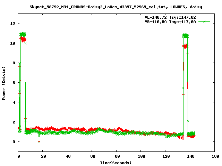Click the y-axis tick label '10'
The image size is (222, 166).
(12, 43)
